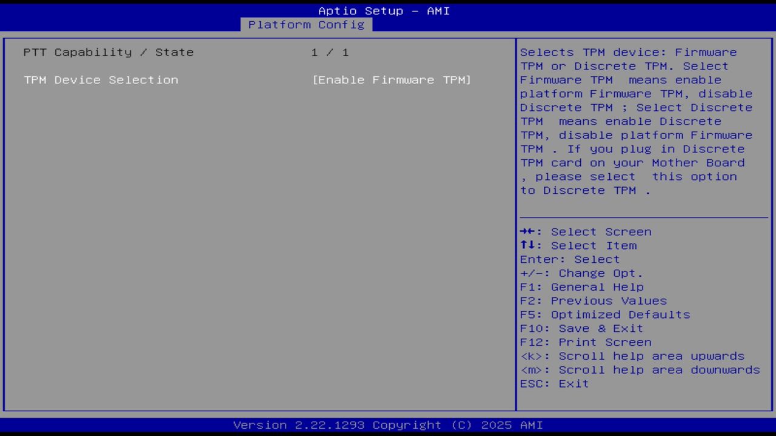Select the Select Screen arrows hint

click(x=586, y=231)
